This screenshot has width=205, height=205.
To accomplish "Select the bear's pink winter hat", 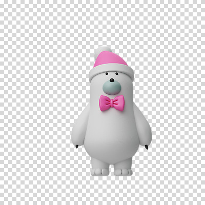I will click(x=111, y=65).
